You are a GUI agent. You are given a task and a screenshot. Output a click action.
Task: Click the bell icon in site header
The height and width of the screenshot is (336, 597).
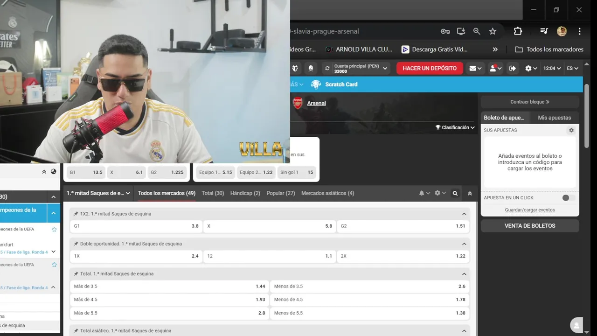tap(311, 68)
